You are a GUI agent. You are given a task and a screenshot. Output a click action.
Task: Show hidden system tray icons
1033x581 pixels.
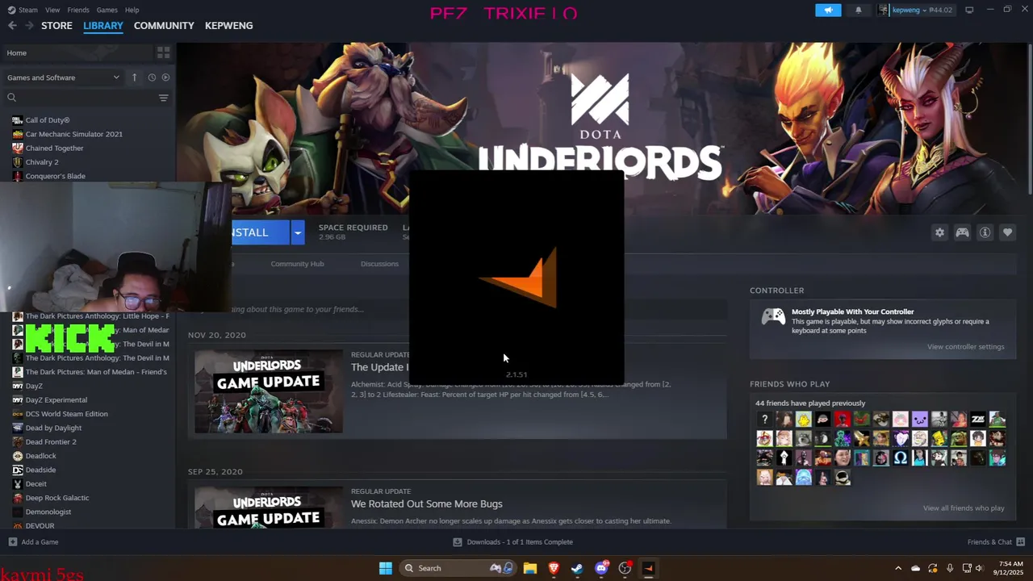click(898, 568)
